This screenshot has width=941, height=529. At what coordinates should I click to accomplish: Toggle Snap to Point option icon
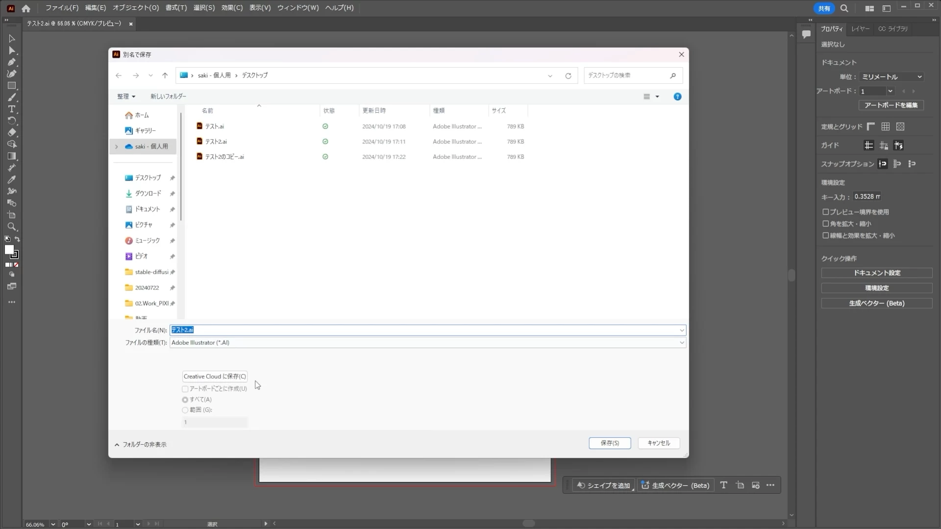pos(883,164)
